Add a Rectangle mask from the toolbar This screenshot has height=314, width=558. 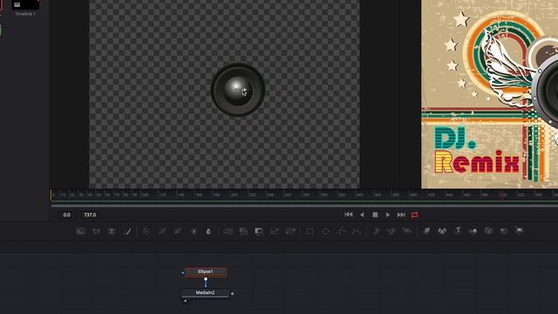pos(310,231)
